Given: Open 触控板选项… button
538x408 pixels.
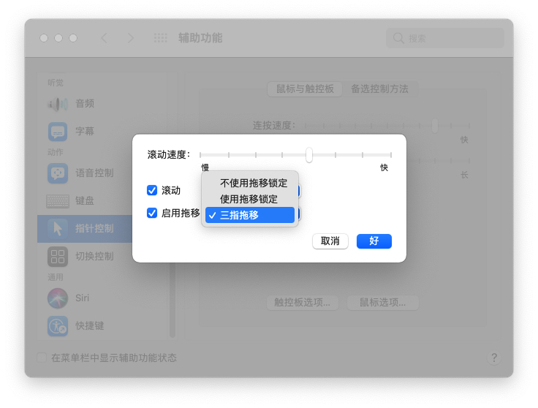Looking at the screenshot, I should tap(303, 303).
